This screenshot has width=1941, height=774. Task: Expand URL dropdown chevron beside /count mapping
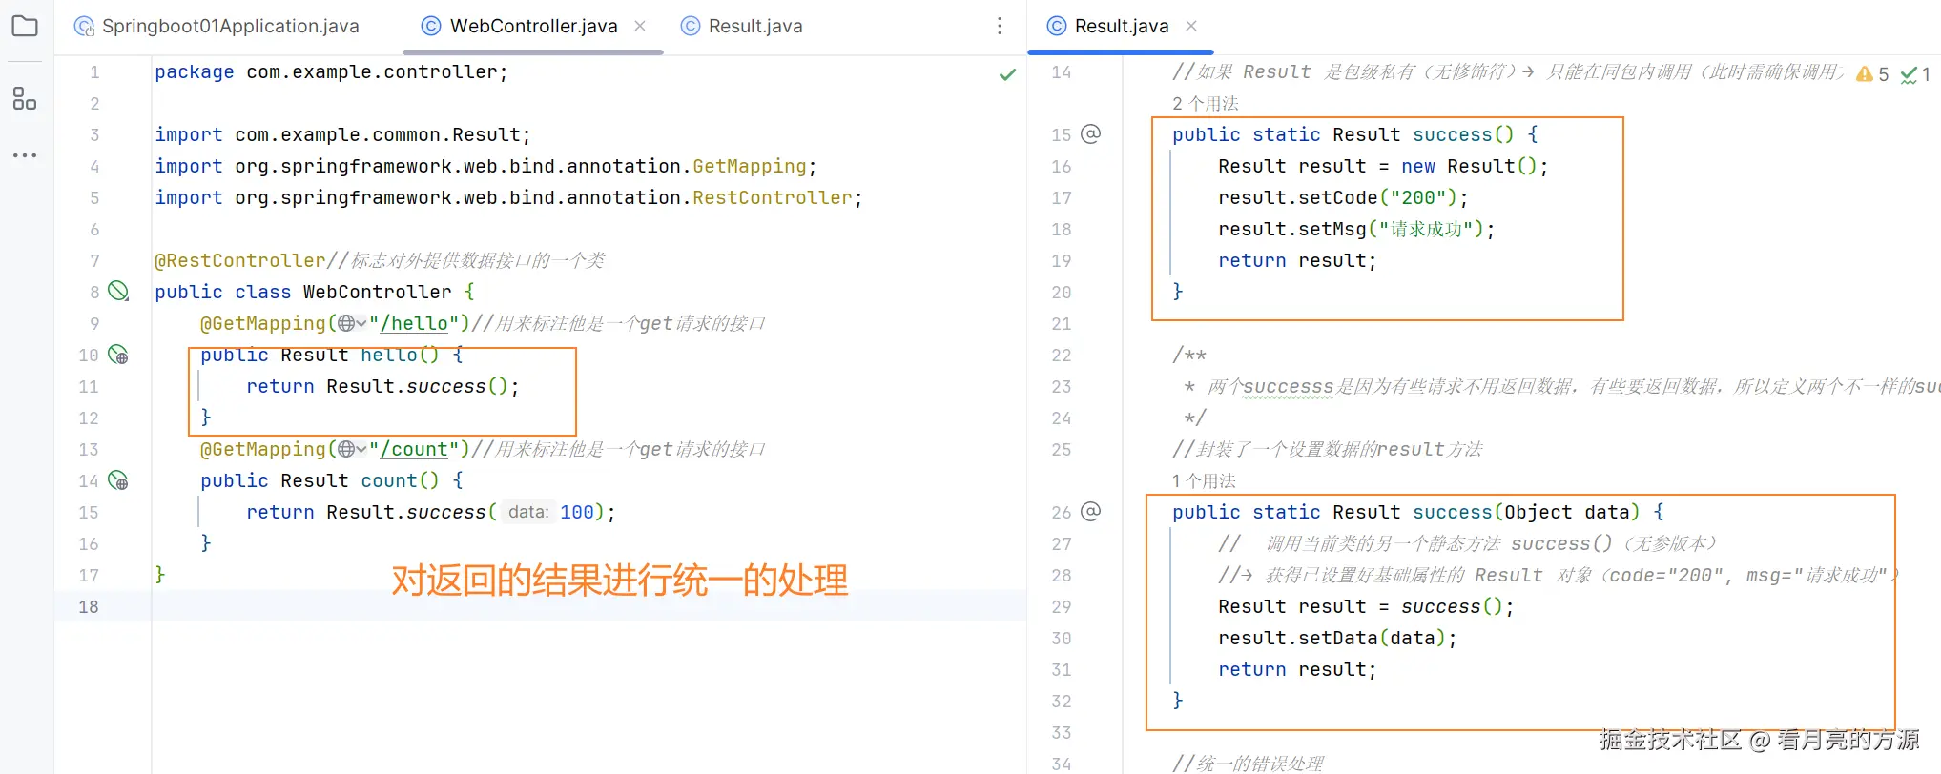[x=361, y=450]
